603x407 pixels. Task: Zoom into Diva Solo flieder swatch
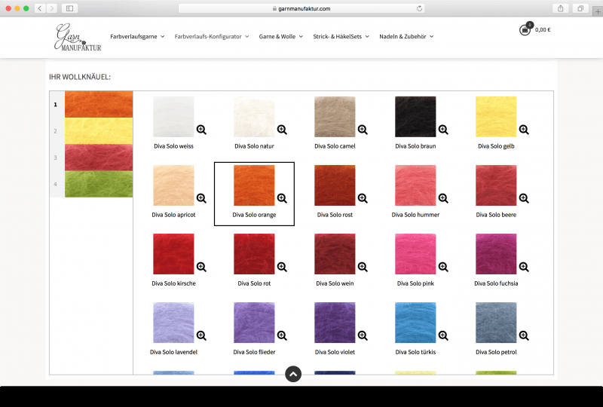tap(282, 335)
